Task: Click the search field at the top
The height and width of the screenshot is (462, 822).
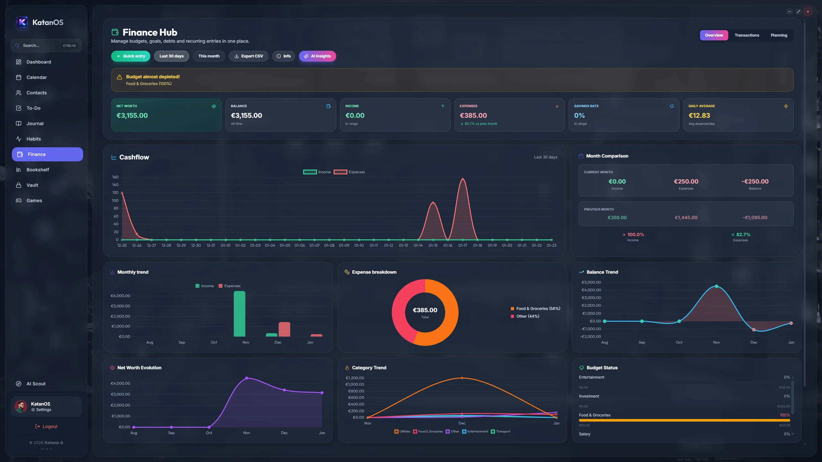Action: [46, 45]
